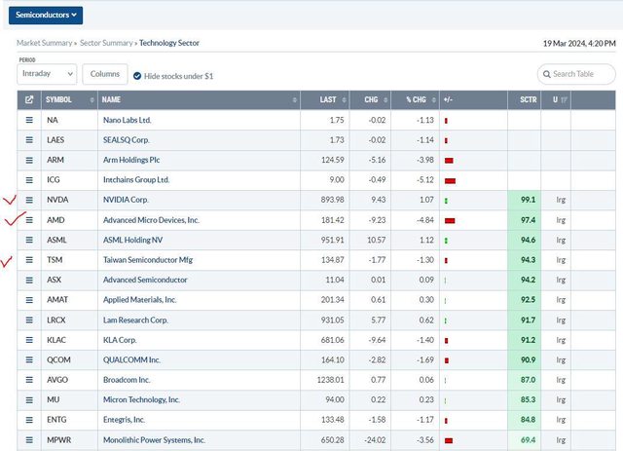Image resolution: width=623 pixels, height=451 pixels.
Task: Sort table by SCTR column header
Action: [527, 99]
